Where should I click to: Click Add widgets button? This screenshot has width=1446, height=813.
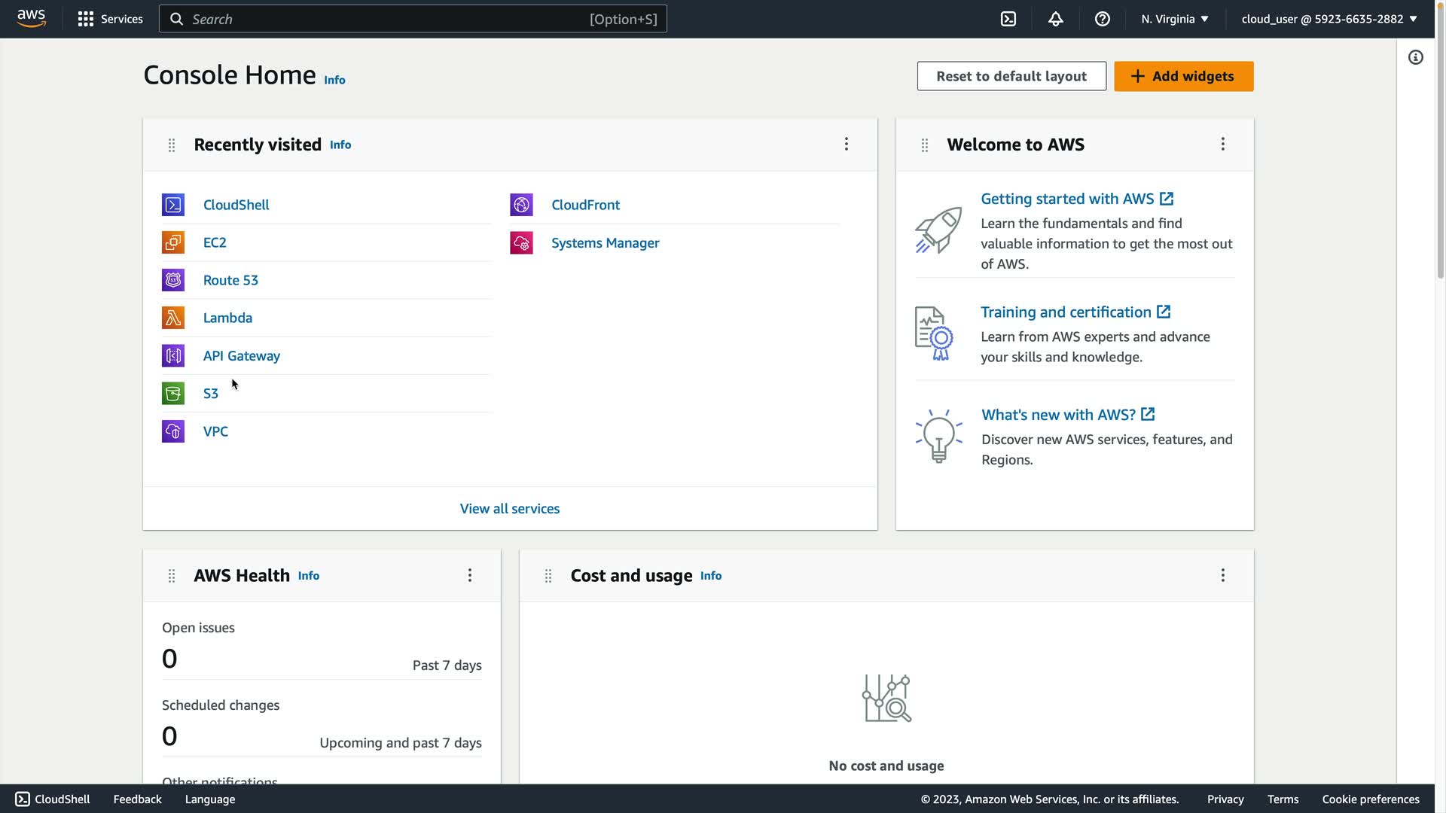click(x=1183, y=76)
